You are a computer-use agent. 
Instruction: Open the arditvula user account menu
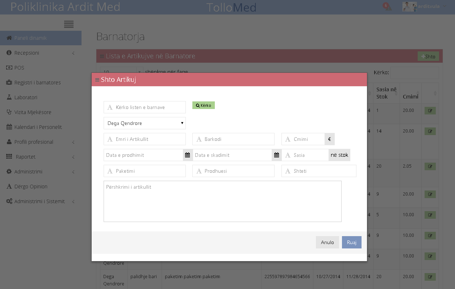point(425,7)
